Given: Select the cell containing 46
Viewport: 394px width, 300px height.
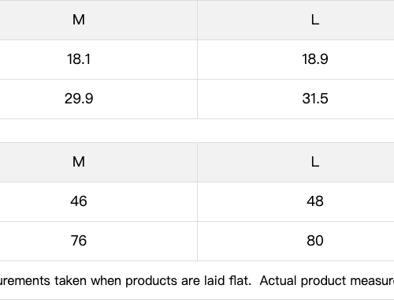Looking at the screenshot, I should point(79,201).
